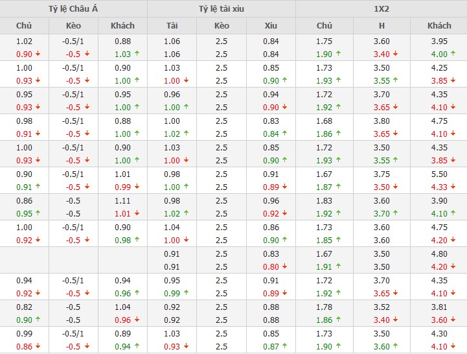Click the 1.11 Khách handicap odds
This screenshot has width=467, height=354.
tap(122, 201)
